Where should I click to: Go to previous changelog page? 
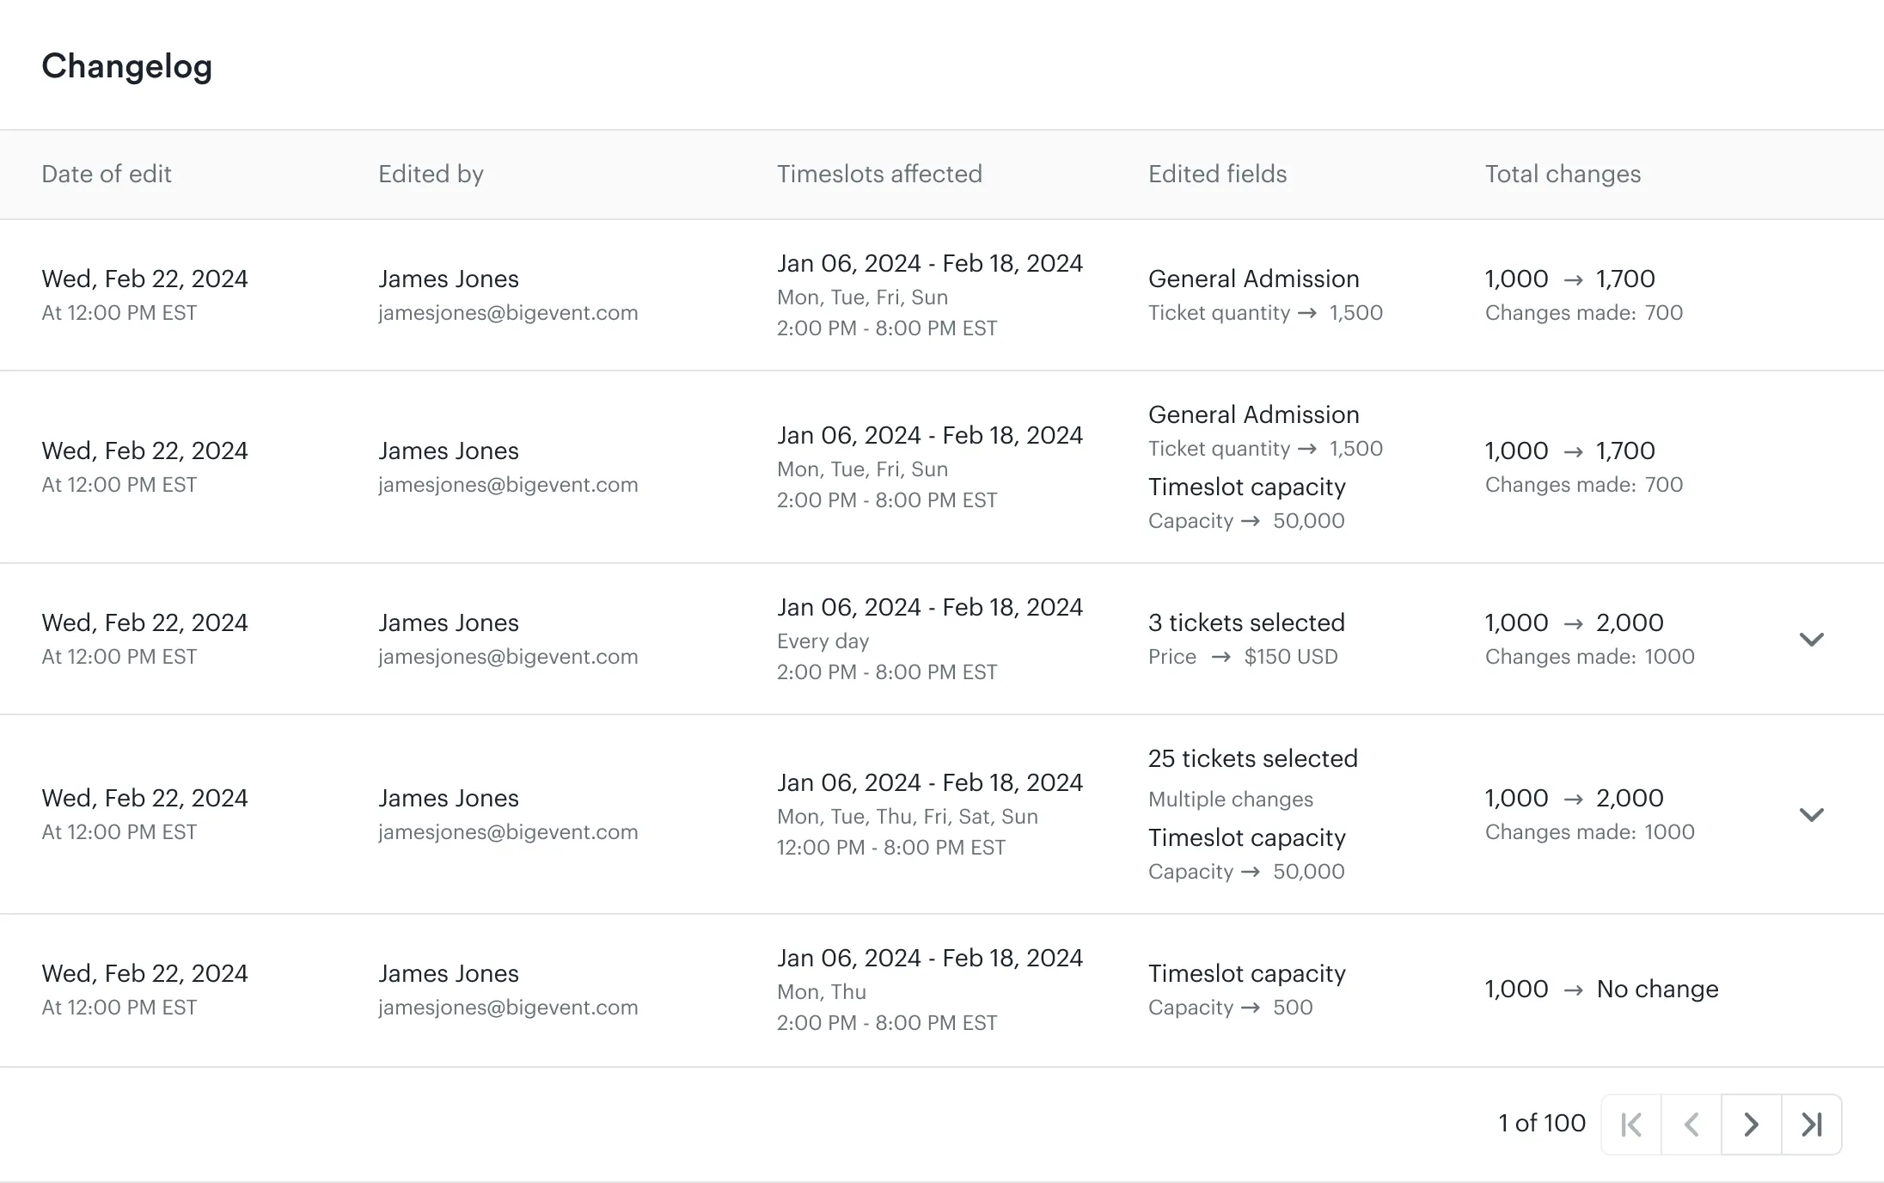click(x=1691, y=1125)
